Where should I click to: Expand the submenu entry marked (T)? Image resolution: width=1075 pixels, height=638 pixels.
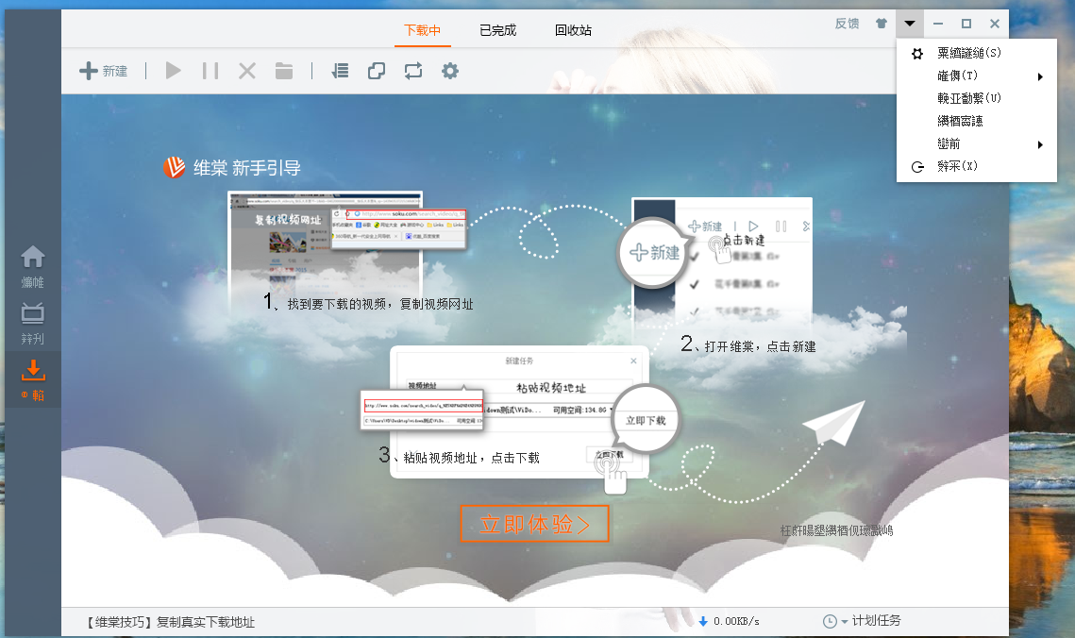point(976,76)
